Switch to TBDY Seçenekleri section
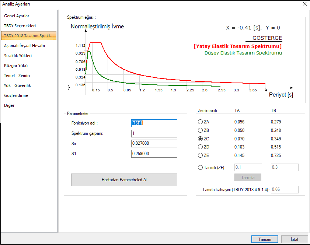Viewport: 310px width, 245px height. coord(20,26)
